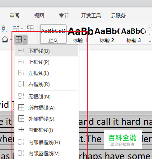Select 左框线(L) left border option
This screenshot has height=159, width=152.
47,73
